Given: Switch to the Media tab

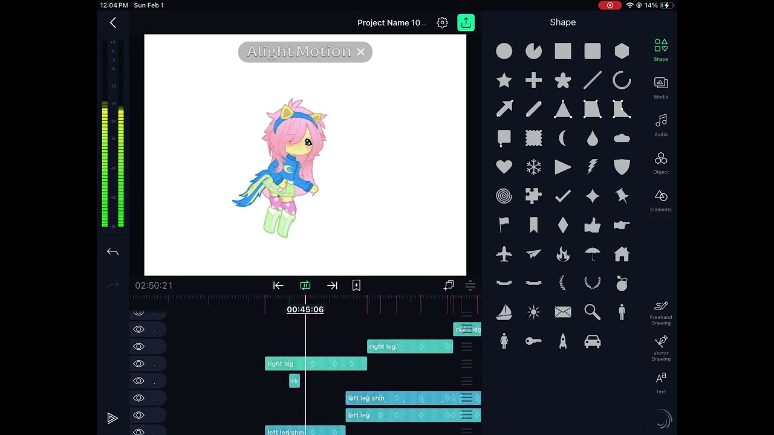Looking at the screenshot, I should [661, 88].
